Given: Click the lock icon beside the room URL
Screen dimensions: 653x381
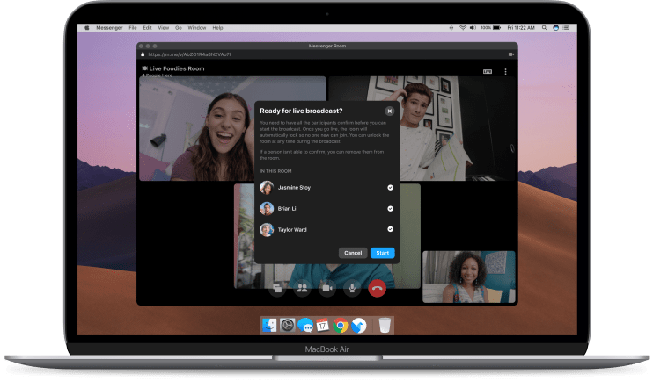Looking at the screenshot, I should coord(143,54).
